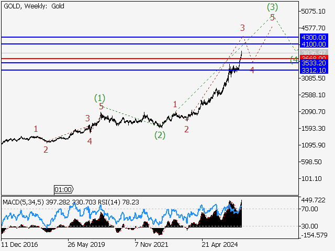Screen dimensions: 335x251
Task: Click the green (1) wave label
Action: [x=99, y=98]
